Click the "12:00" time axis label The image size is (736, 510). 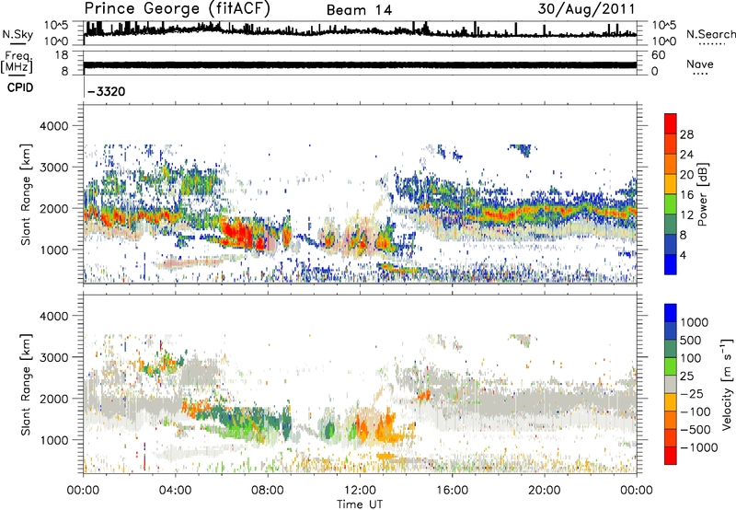click(360, 491)
